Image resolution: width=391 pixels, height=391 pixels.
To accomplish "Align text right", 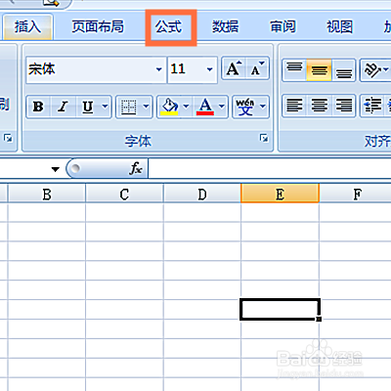I will (x=343, y=106).
